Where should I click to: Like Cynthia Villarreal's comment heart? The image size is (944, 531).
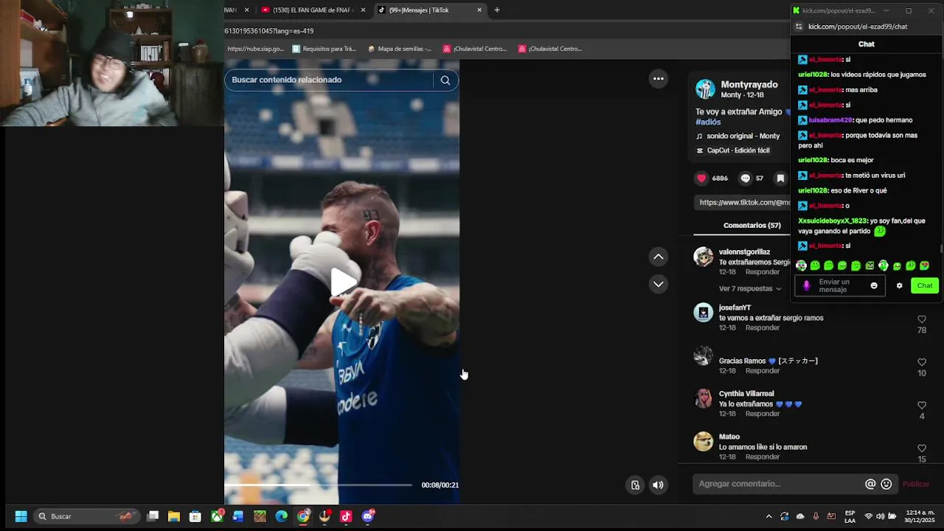(922, 405)
